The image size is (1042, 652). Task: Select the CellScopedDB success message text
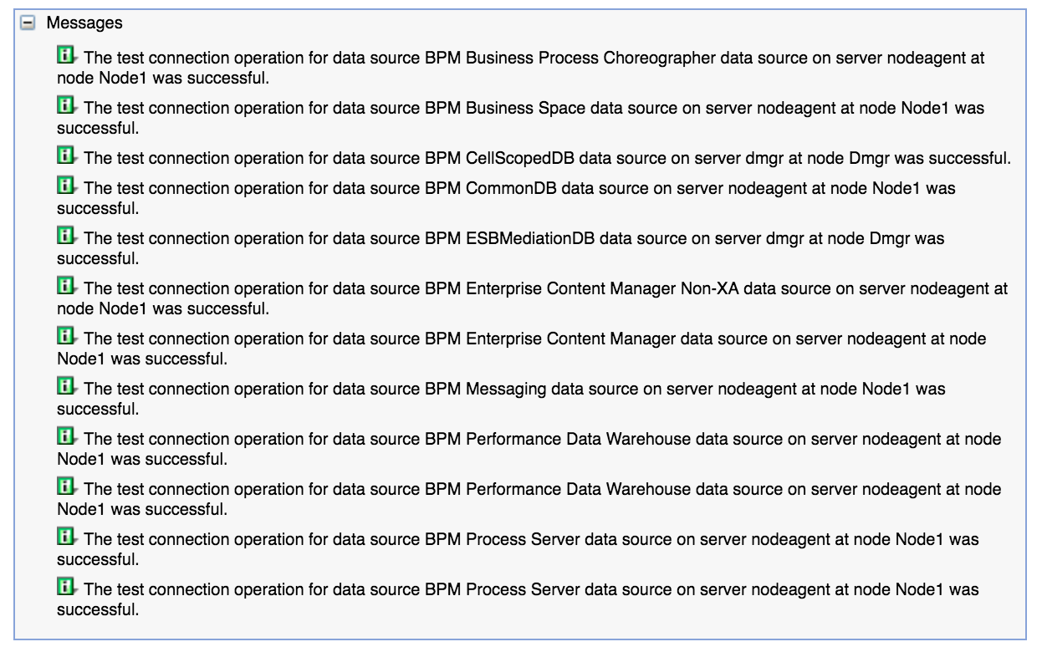click(547, 156)
